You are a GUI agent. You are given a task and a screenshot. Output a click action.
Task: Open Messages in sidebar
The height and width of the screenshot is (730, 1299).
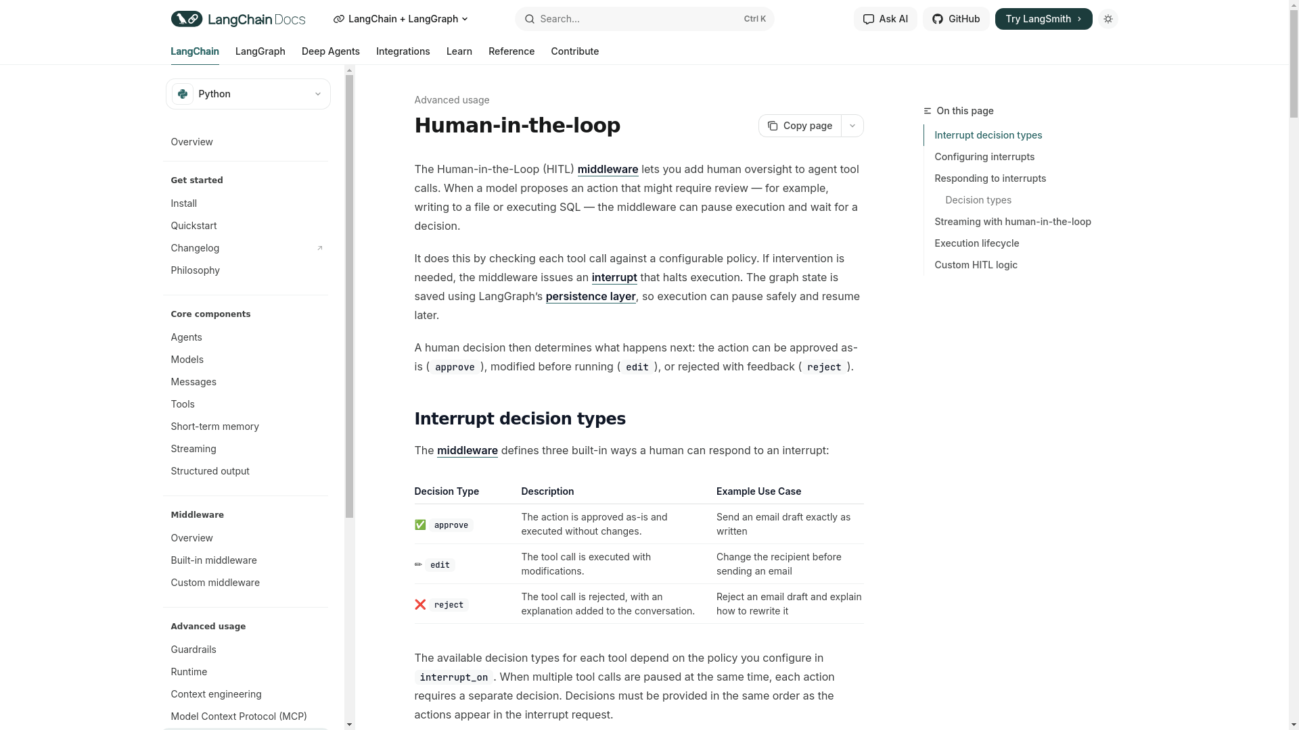pyautogui.click(x=246, y=382)
